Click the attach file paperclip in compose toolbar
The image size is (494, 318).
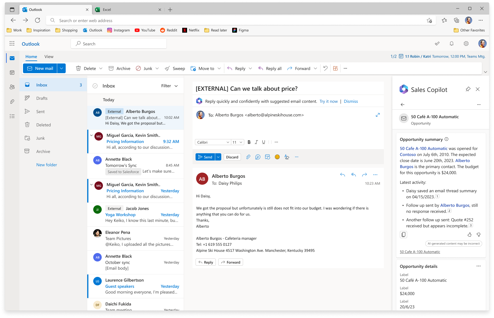[248, 157]
